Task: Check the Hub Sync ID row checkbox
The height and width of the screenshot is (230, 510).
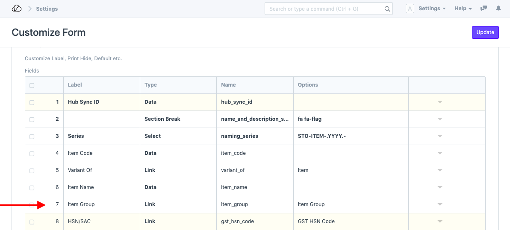Action: pyautogui.click(x=32, y=102)
